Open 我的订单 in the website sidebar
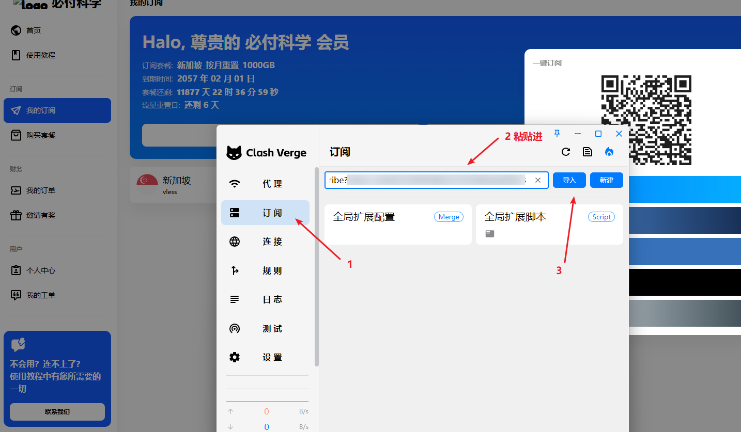 tap(57, 190)
